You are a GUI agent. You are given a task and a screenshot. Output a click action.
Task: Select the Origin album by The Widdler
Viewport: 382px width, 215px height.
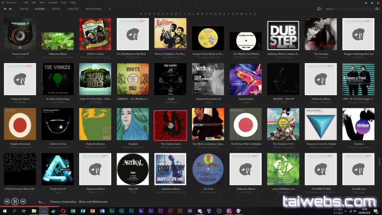pos(170,79)
